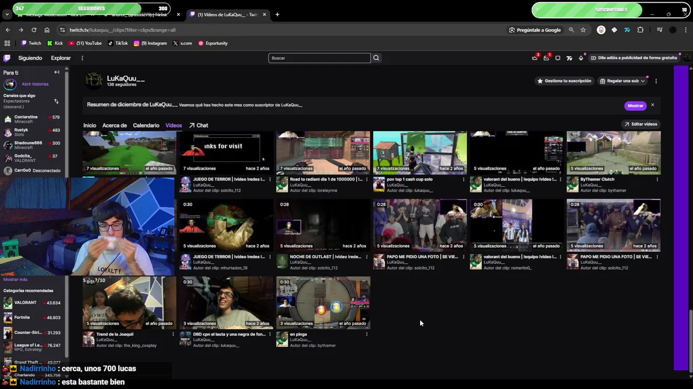Open the 7TV browser extension

tap(627, 30)
